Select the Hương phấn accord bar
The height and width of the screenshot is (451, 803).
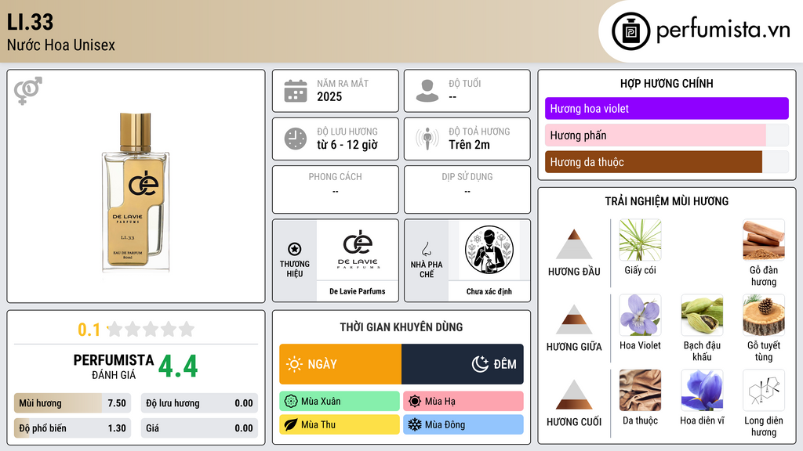pos(667,135)
